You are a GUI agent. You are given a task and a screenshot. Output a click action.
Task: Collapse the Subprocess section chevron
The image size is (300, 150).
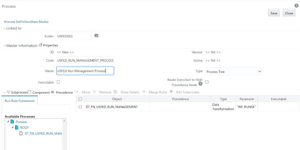[x=5, y=92]
